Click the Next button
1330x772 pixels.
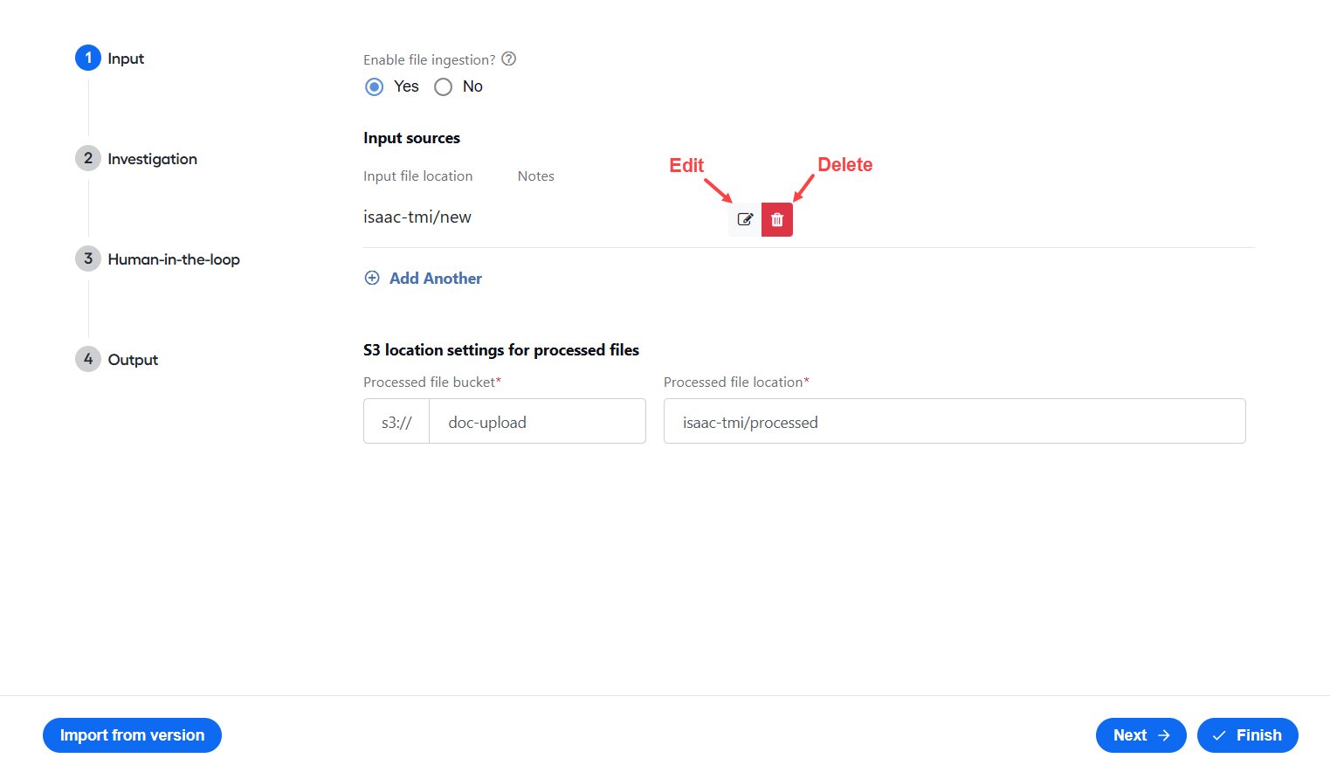1140,735
